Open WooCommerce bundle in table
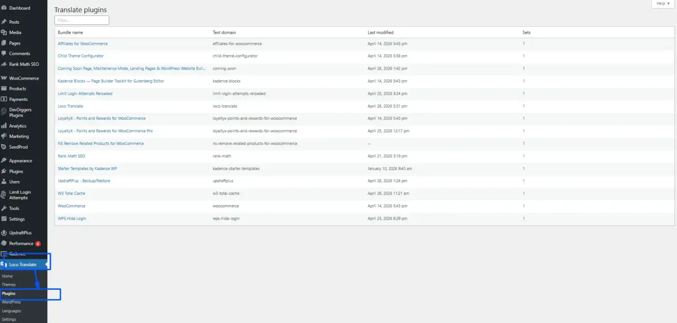The width and height of the screenshot is (677, 323). [72, 206]
